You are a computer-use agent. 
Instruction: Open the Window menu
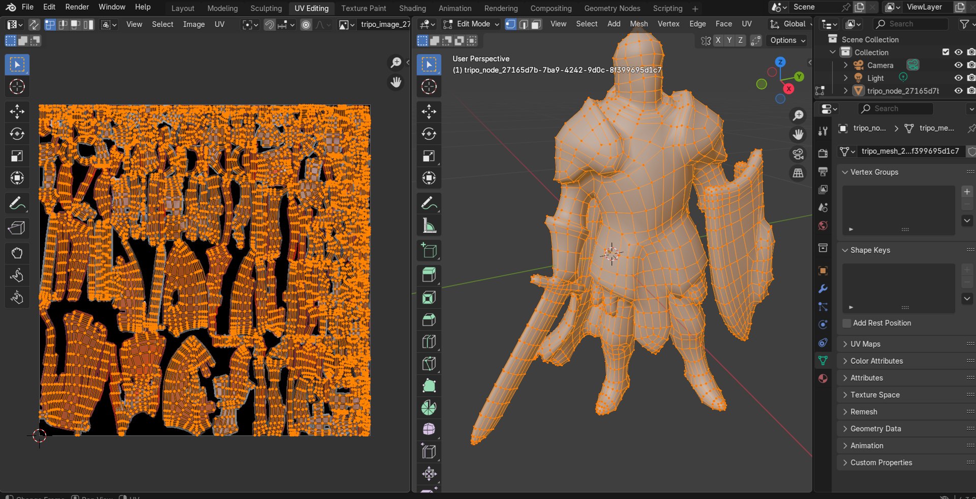click(112, 7)
